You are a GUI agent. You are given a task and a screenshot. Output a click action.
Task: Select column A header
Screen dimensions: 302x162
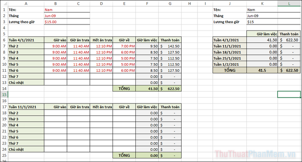coord(26,3)
